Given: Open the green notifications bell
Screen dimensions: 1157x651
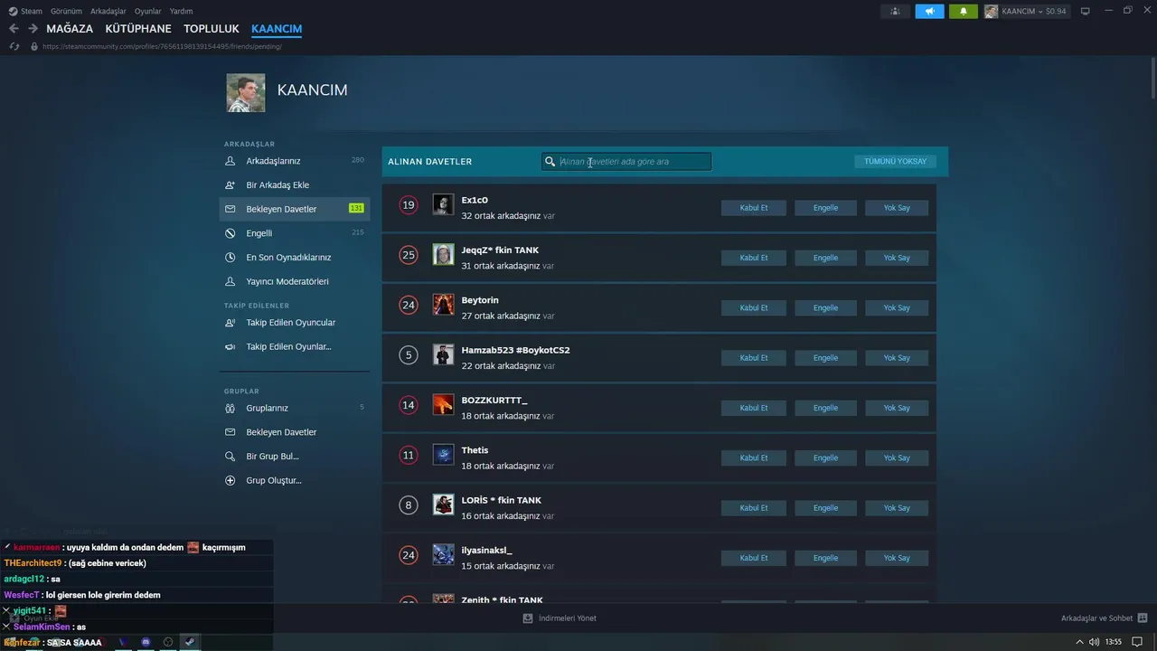Looking at the screenshot, I should click(964, 11).
